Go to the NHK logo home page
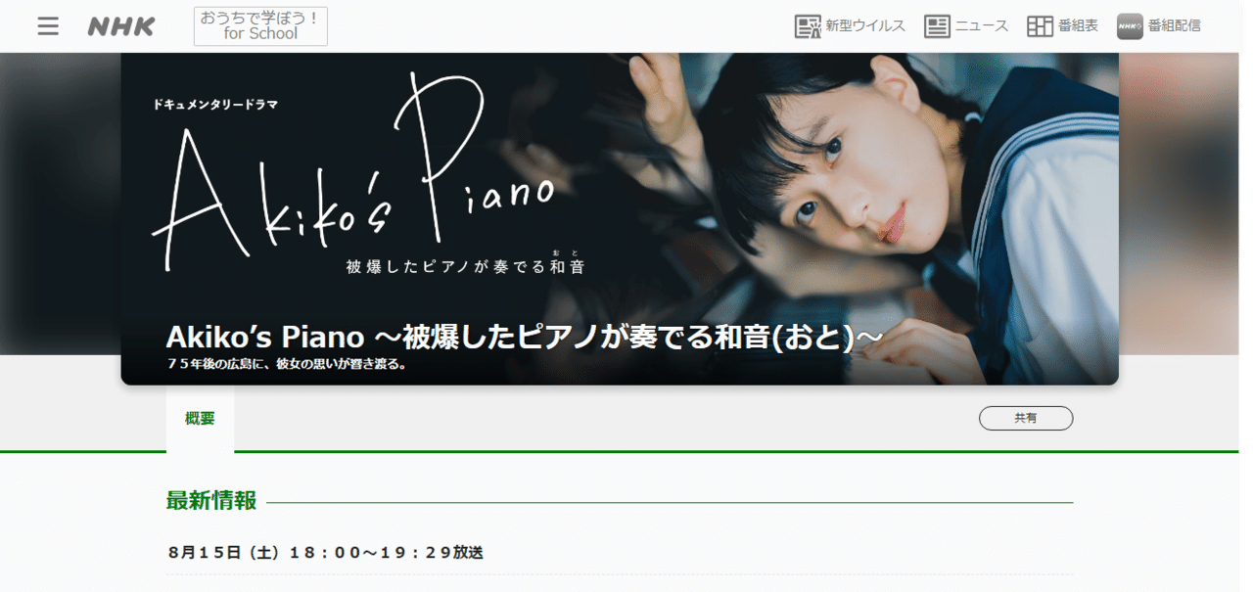 [x=121, y=26]
